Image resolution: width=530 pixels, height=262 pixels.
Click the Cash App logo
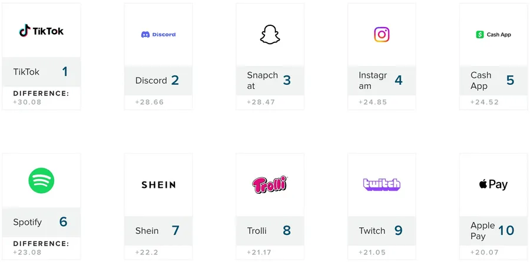coord(493,35)
